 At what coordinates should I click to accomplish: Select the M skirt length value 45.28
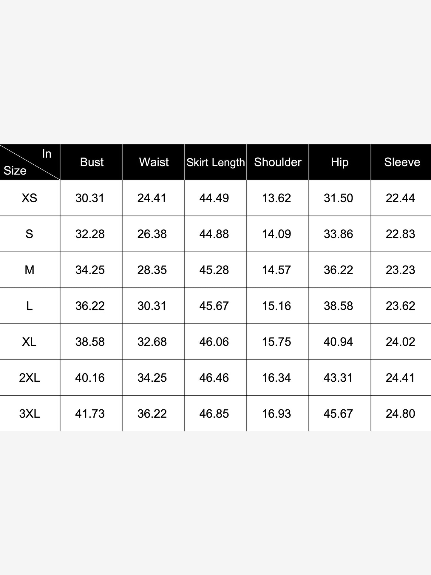[214, 270]
